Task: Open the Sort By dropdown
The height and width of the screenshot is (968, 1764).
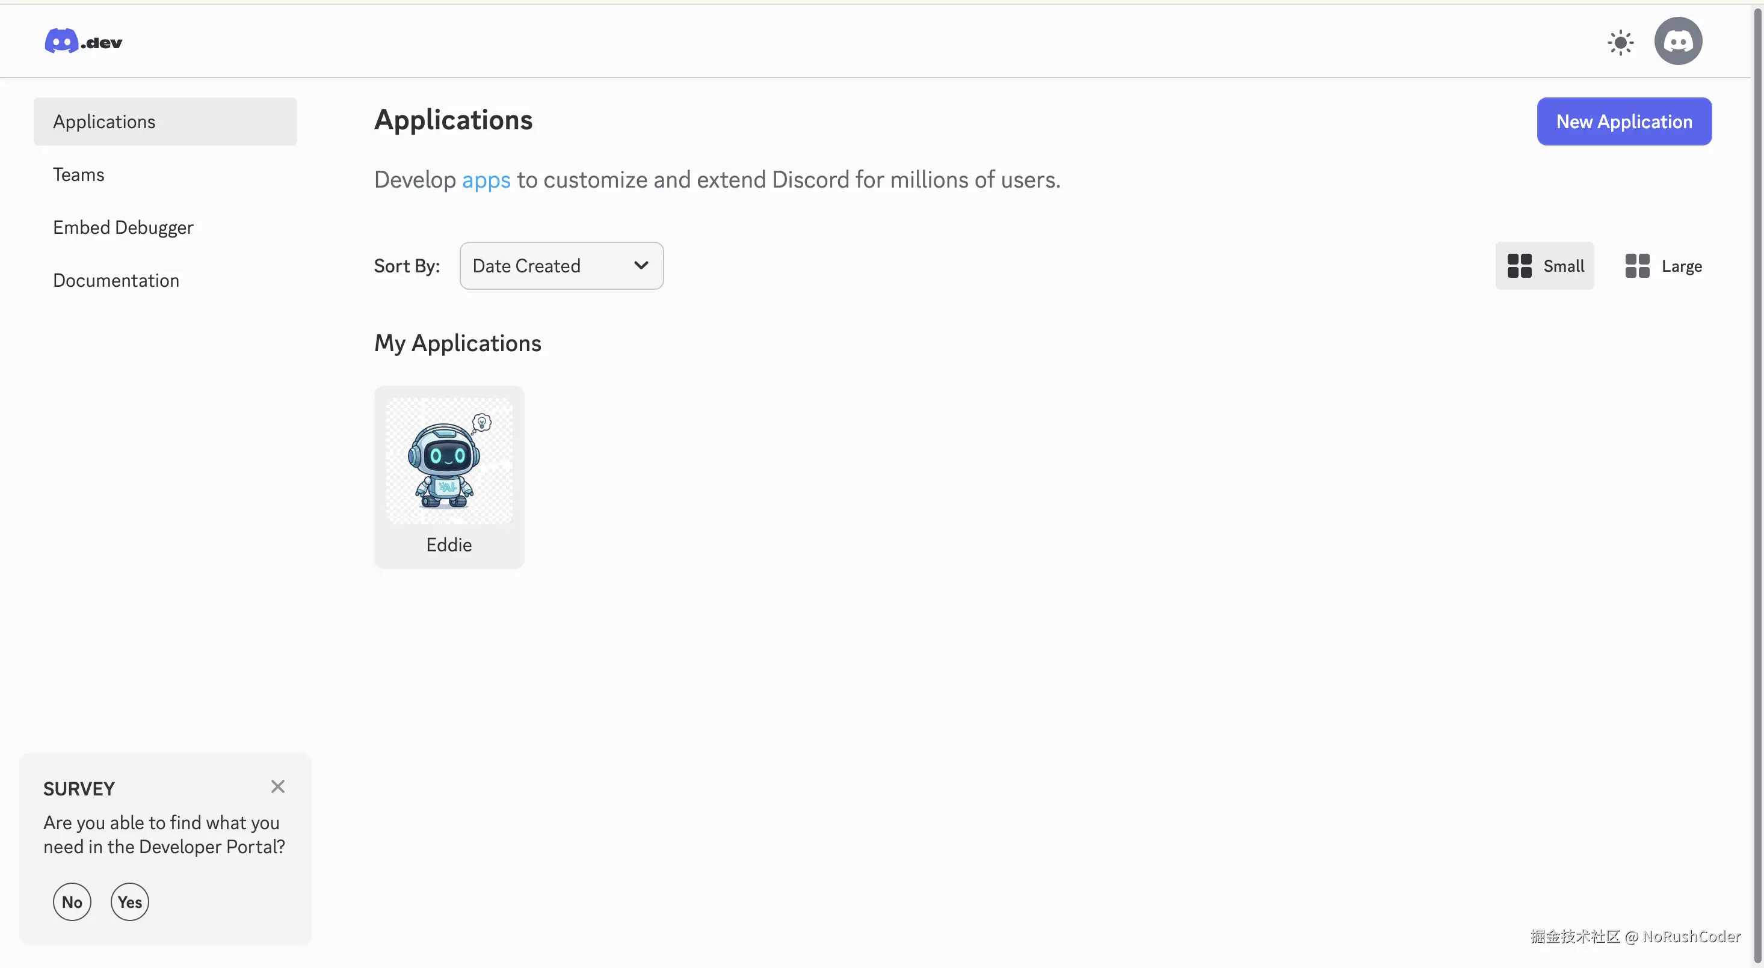Action: (x=560, y=265)
